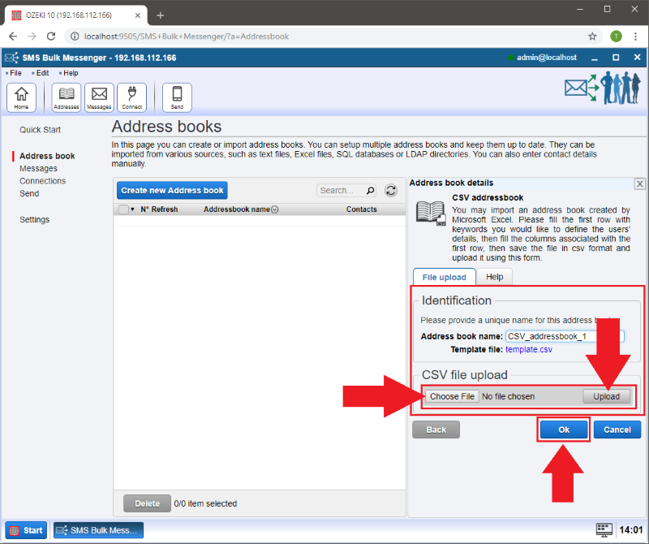Viewport: 649px width, 544px height.
Task: Click the Upload button
Action: coord(606,396)
